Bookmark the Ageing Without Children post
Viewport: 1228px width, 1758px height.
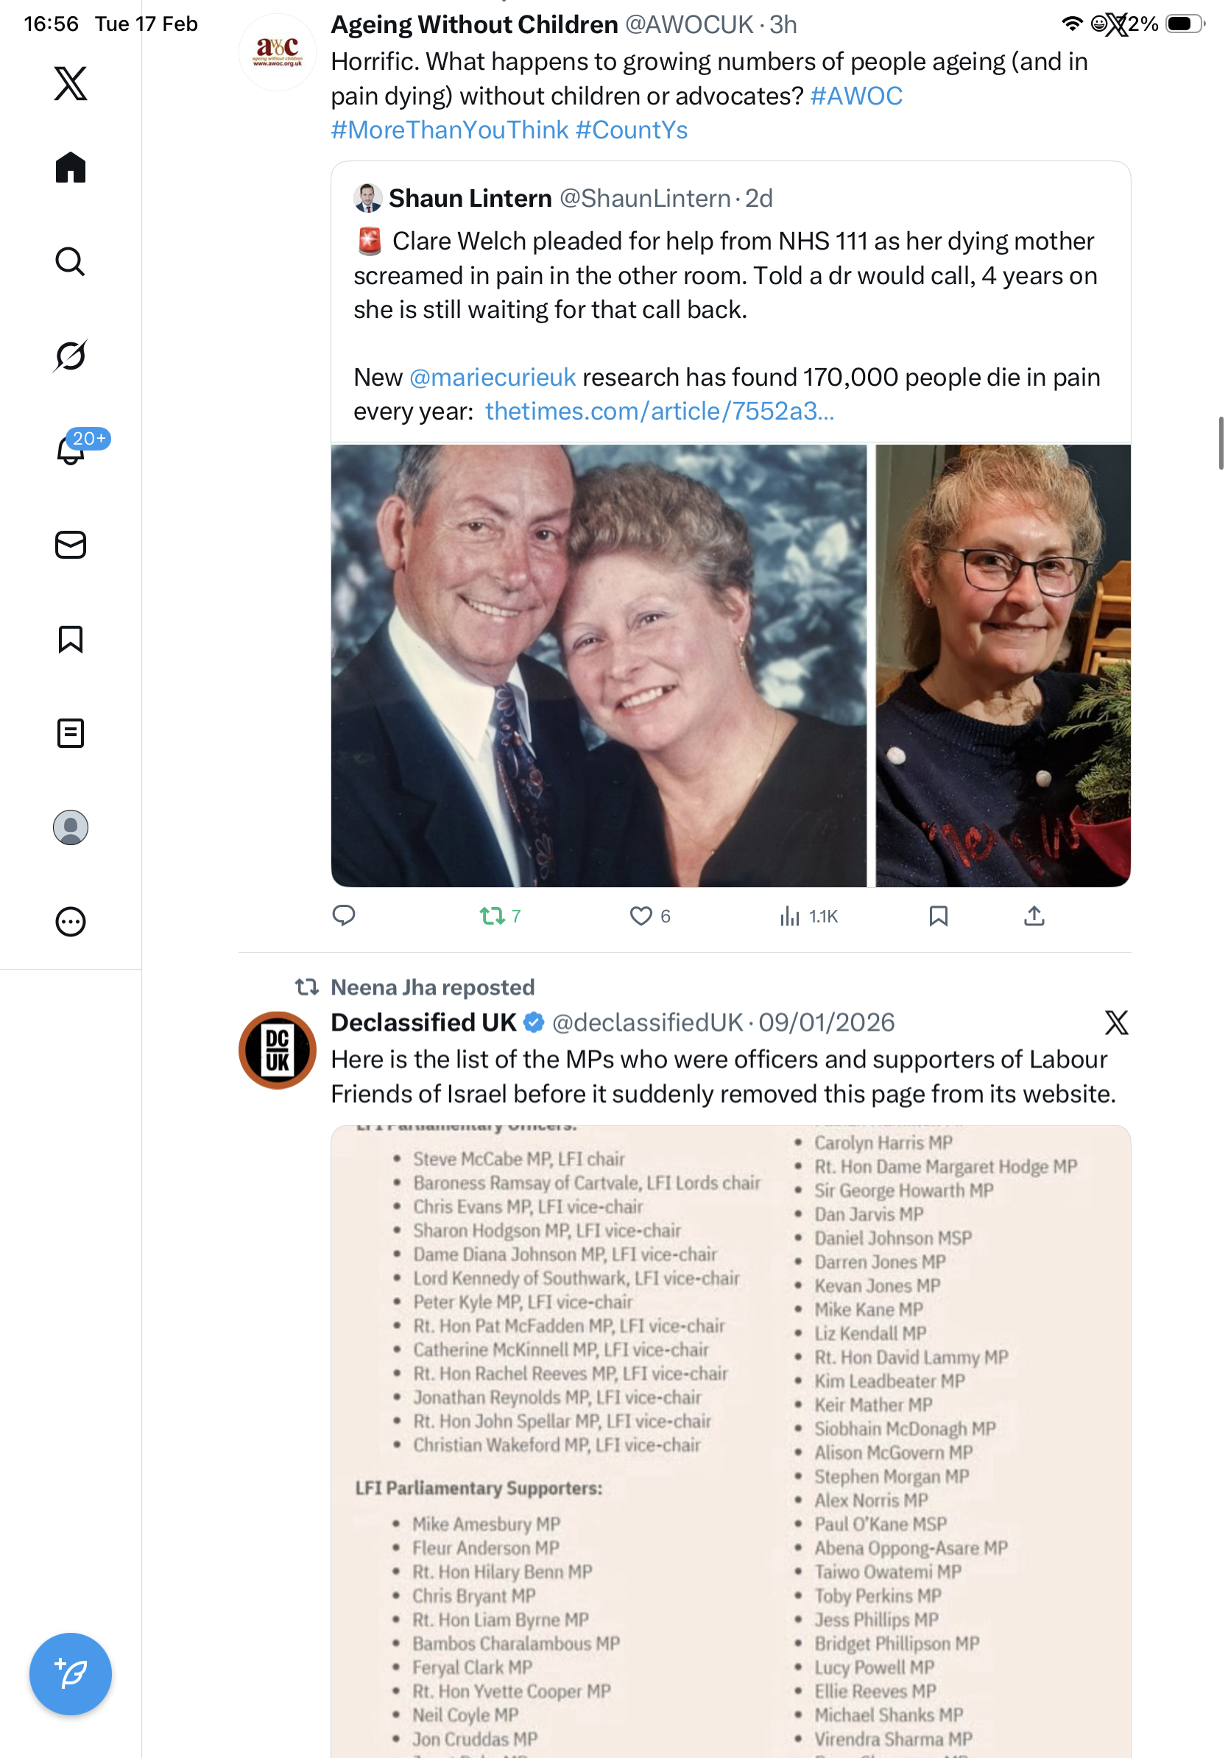(938, 915)
